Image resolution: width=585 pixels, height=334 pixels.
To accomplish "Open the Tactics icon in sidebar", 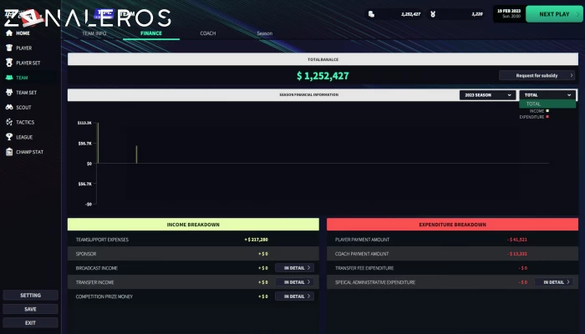I will pyautogui.click(x=9, y=122).
